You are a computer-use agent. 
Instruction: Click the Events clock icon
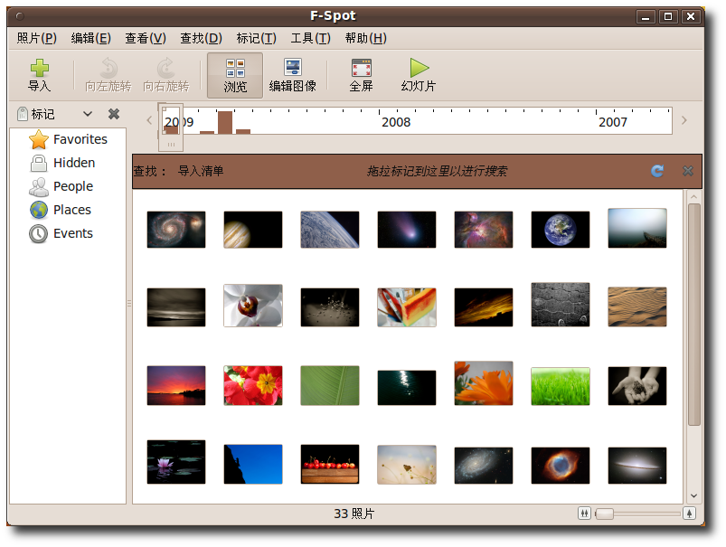click(x=39, y=234)
